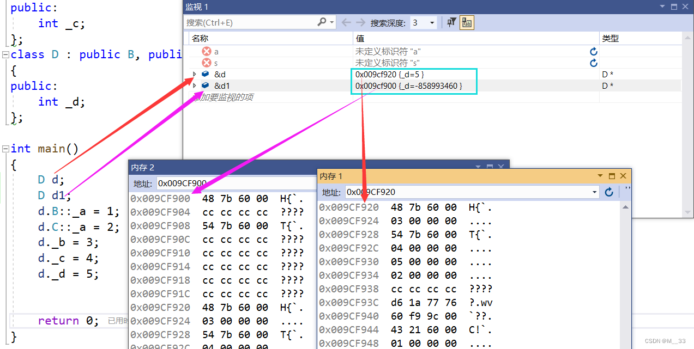Click the Memory 1 row at address 0x009CF948
Viewport: 694px width, 349px height.
pyautogui.click(x=406, y=343)
